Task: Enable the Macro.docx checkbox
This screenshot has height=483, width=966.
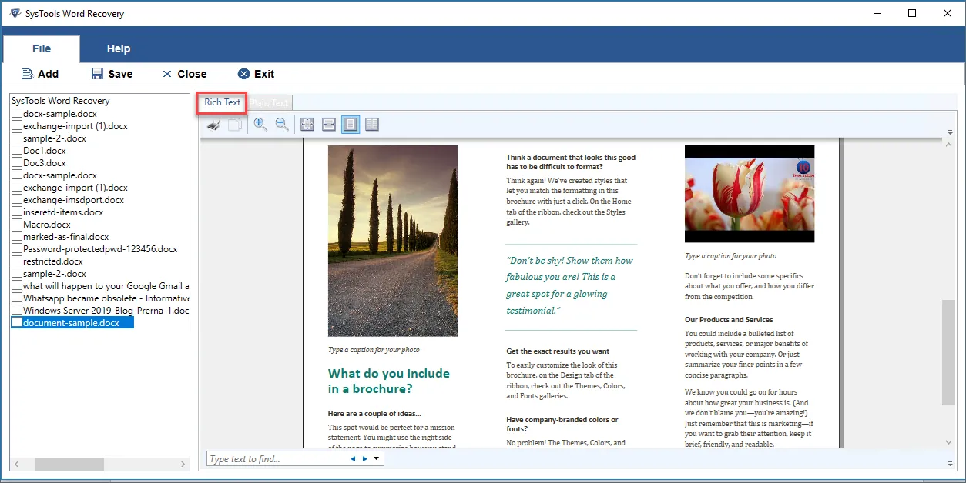Action: pos(17,225)
